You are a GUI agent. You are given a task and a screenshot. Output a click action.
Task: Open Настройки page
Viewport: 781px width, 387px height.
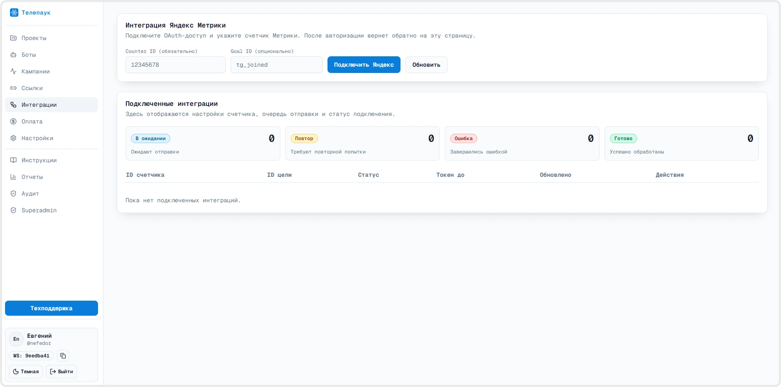click(51, 138)
